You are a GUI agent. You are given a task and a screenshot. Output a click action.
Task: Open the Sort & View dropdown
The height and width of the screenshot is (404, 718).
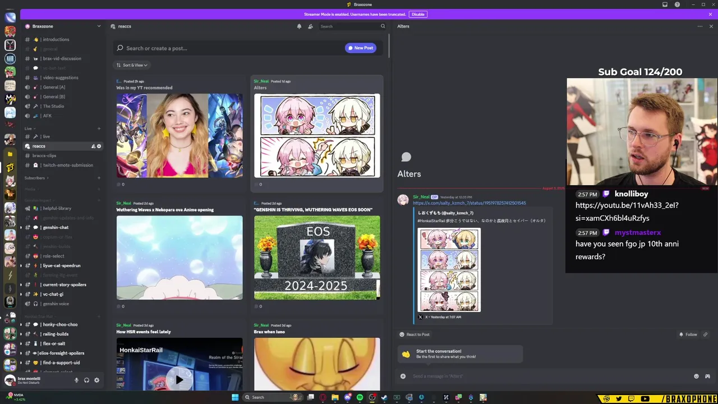coord(132,65)
